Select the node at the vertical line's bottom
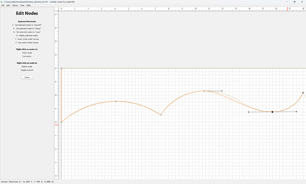 [61, 122]
